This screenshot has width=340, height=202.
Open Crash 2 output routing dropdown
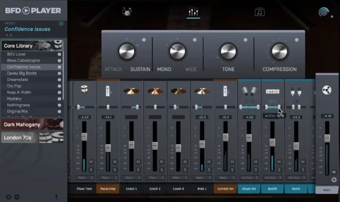[155, 178]
